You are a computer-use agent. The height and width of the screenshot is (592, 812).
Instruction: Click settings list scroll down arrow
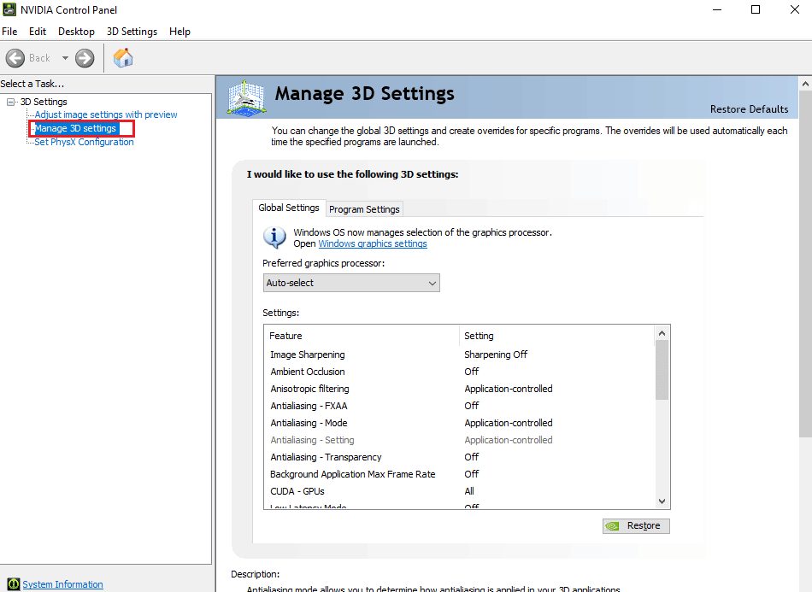662,501
